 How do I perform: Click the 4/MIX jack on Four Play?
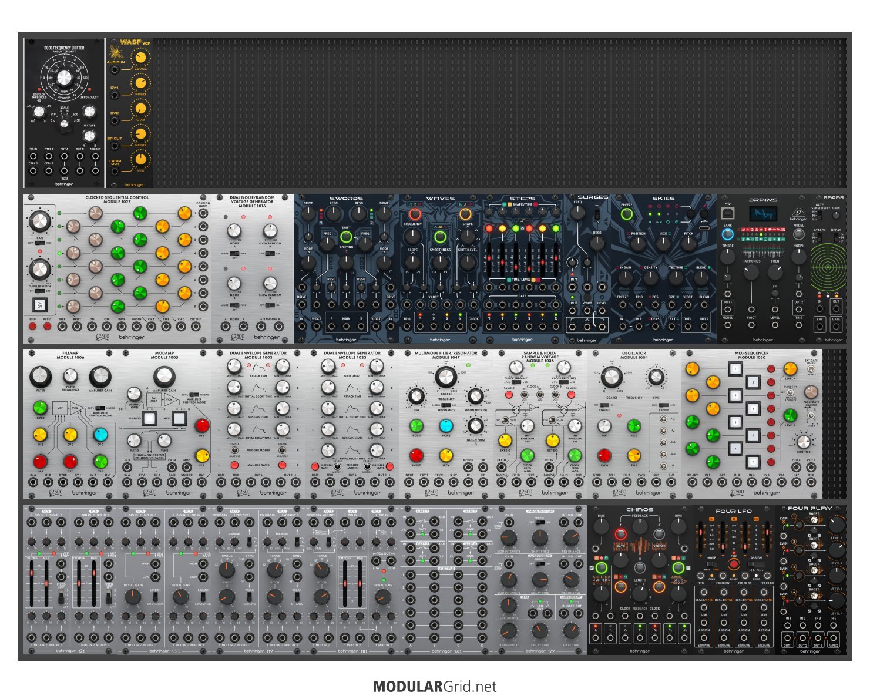pyautogui.click(x=833, y=638)
